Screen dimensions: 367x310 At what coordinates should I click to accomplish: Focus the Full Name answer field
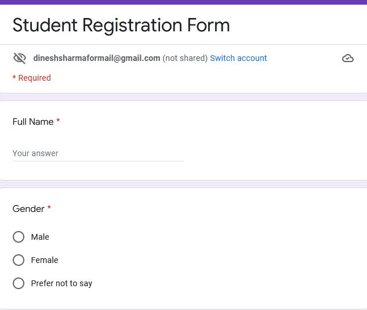point(98,153)
